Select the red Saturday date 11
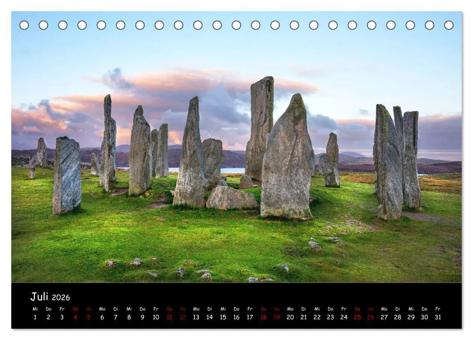The width and height of the screenshot is (473, 340). pos(169,317)
